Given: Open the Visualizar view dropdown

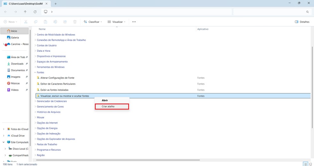Looking at the screenshot, I should click(x=116, y=22).
